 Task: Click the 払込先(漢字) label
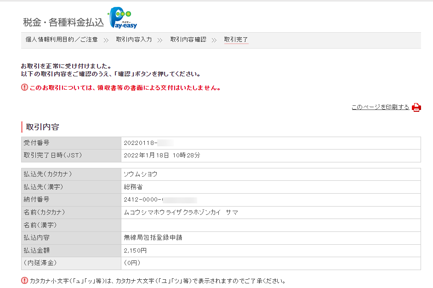click(43, 187)
